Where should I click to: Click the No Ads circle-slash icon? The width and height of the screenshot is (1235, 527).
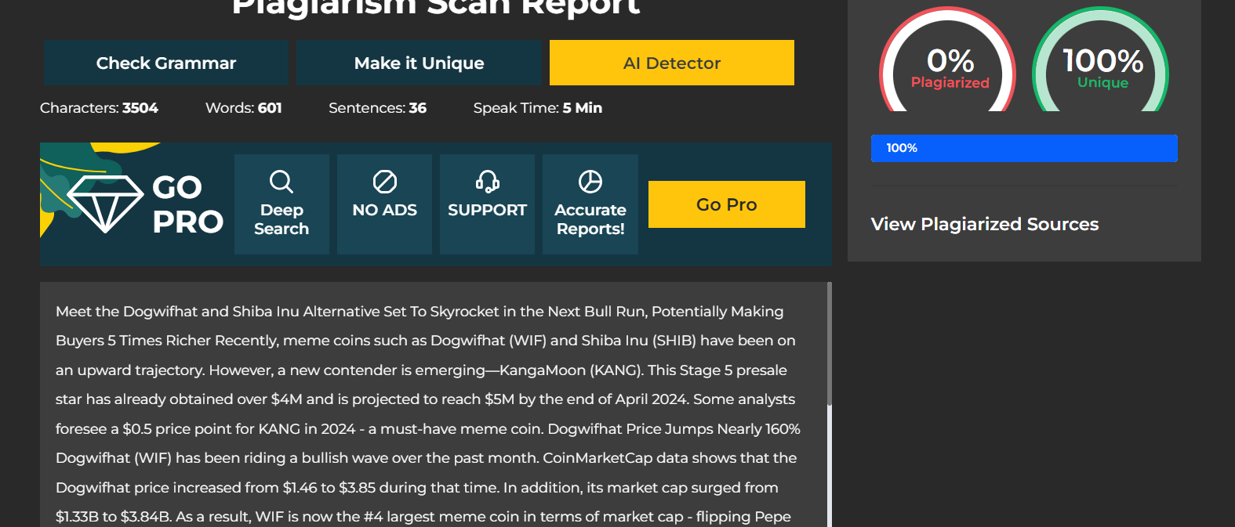tap(385, 182)
